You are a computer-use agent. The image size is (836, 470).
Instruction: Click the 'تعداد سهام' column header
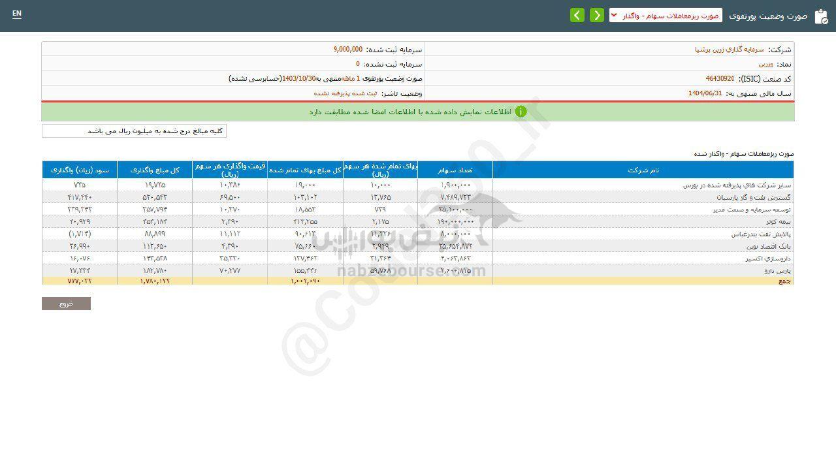tap(455, 170)
